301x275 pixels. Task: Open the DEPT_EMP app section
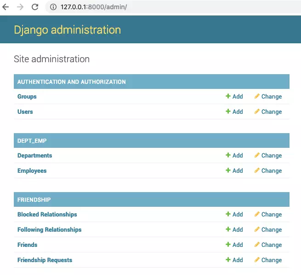point(32,141)
